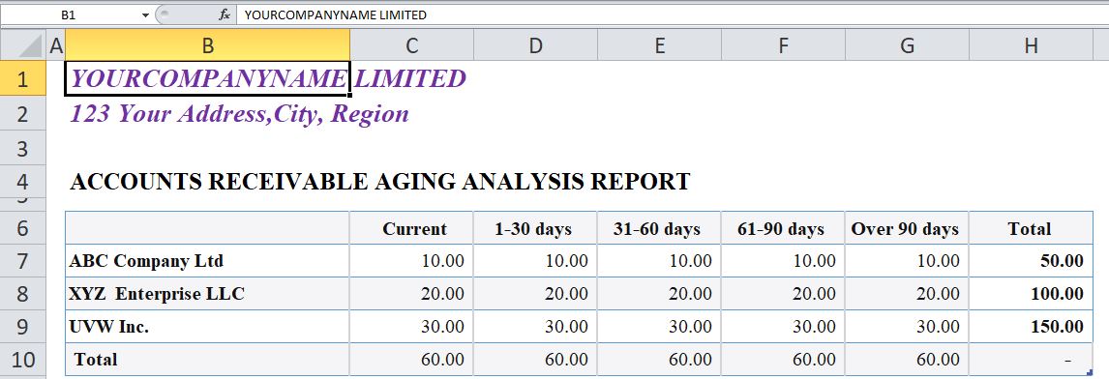Open the Name Box dropdown arrow

point(146,15)
